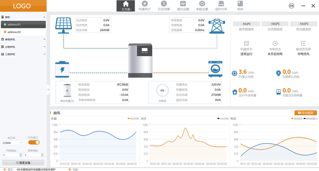Click the power grid tower icon
This screenshot has width=319, height=171.
click(x=216, y=26)
